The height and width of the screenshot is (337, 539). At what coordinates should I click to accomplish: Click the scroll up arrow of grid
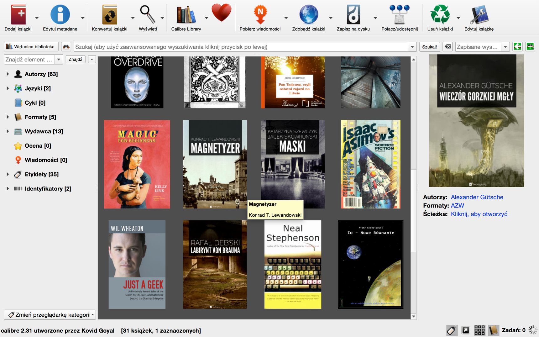[414, 59]
